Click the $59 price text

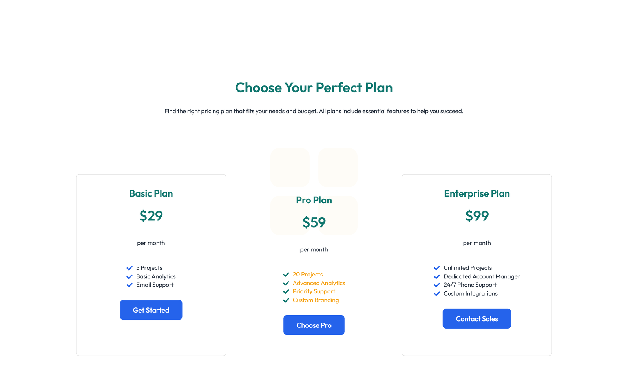314,222
